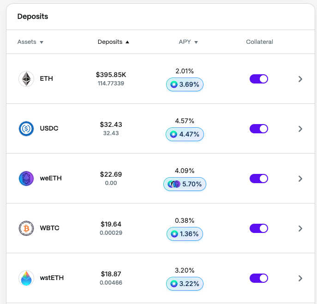Toggle the WBTC collateral switch
Viewport: 317px width, 304px height.
pyautogui.click(x=259, y=228)
